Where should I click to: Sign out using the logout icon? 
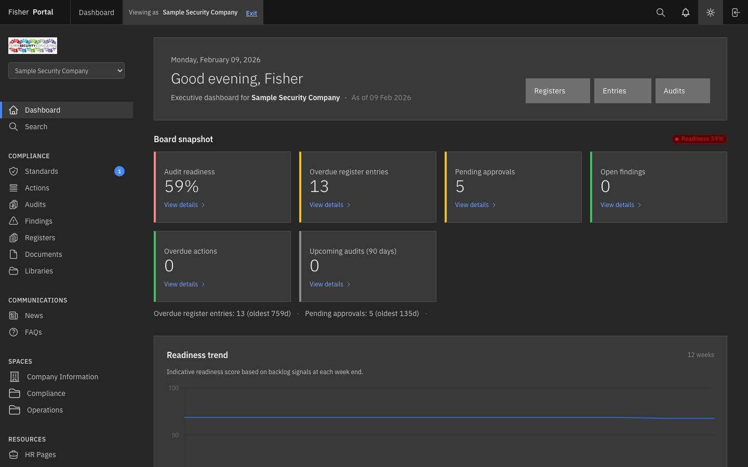[x=736, y=12]
